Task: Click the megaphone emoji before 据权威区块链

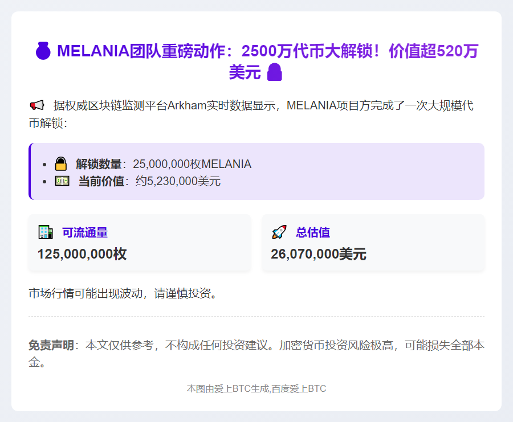Action: click(37, 105)
